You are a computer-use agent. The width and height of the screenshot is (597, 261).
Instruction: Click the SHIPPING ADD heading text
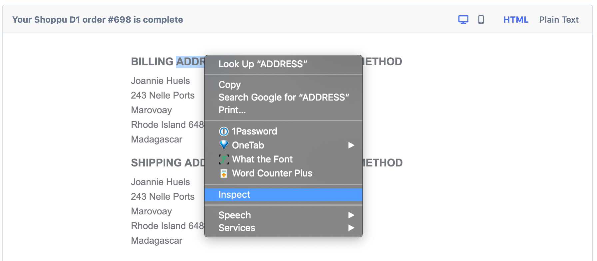168,163
